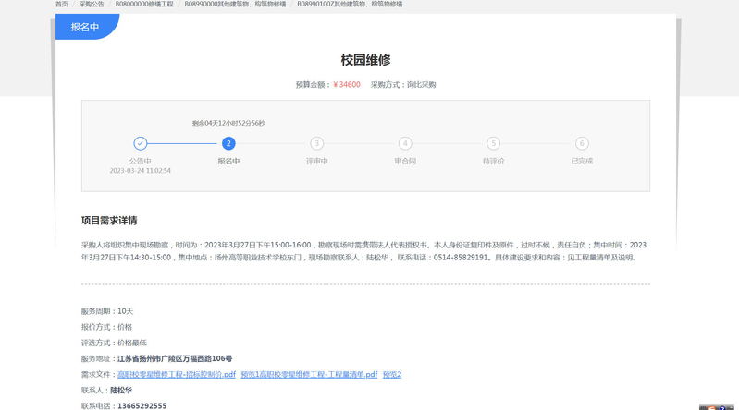Navigate to B08000000修缮工程 breadcrumb category
This screenshot has width=739, height=410.
pyautogui.click(x=143, y=5)
